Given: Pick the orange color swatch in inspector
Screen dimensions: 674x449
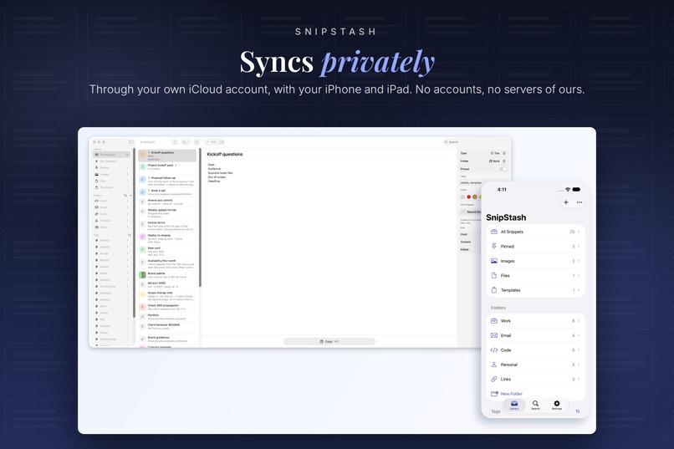Looking at the screenshot, I should pos(474,196).
